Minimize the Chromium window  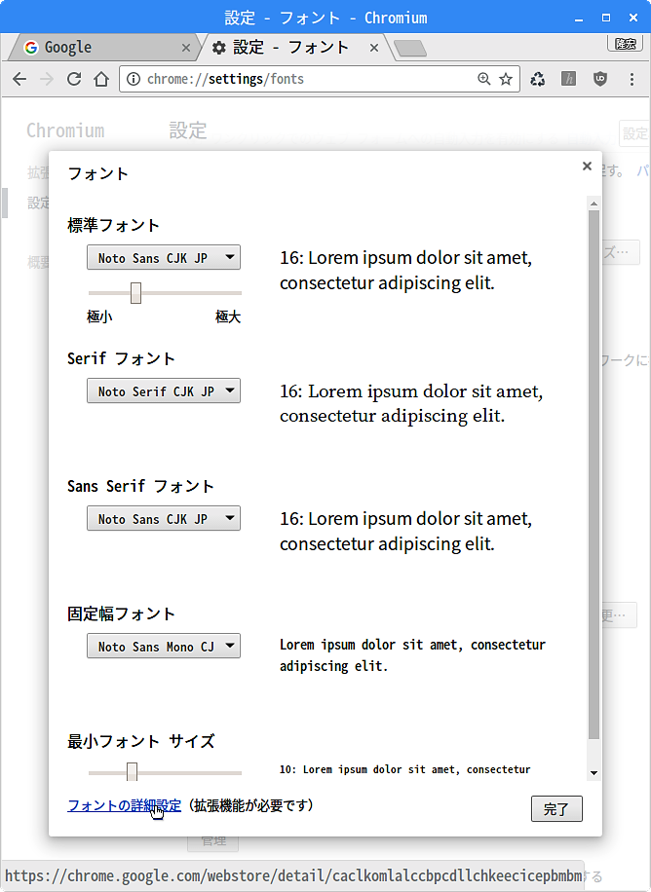click(x=579, y=19)
